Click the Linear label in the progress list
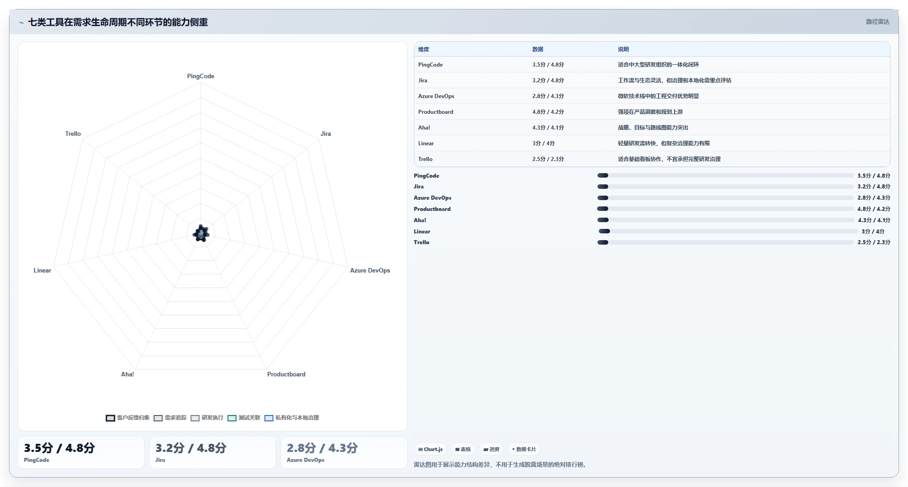Screen dimensions: 908x487 [x=422, y=232]
